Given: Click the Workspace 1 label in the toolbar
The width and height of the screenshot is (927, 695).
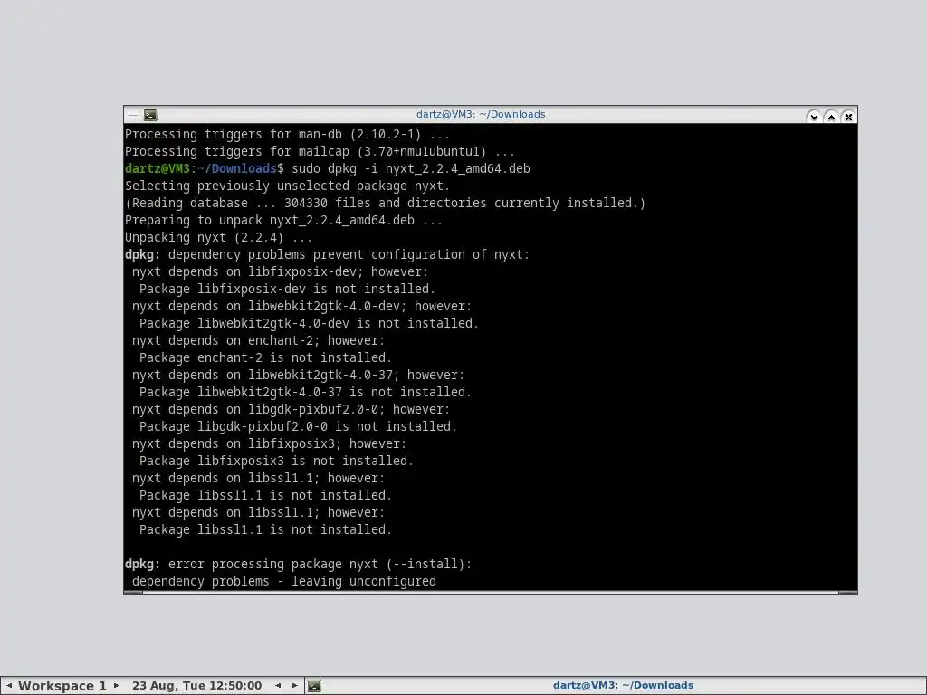Looking at the screenshot, I should 62,686.
